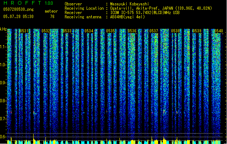Click the 1.1 frequency axis label
Screen dimensions: 227x144
tap(3, 47)
